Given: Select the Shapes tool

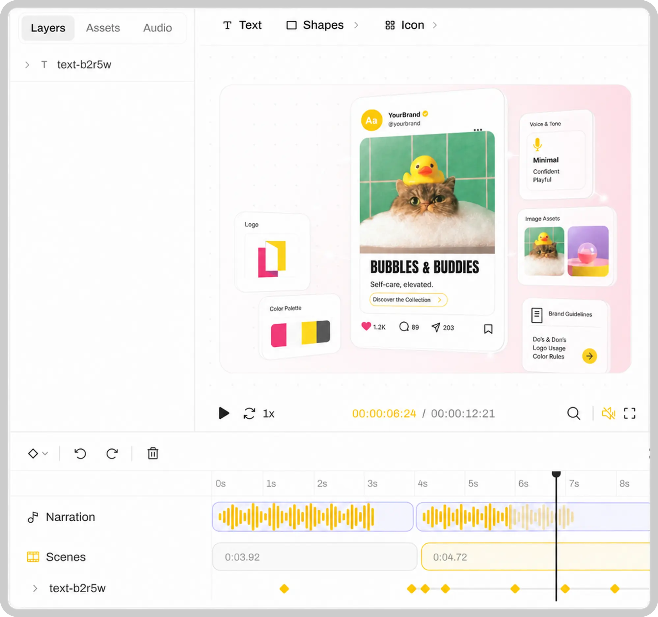Looking at the screenshot, I should pos(315,25).
